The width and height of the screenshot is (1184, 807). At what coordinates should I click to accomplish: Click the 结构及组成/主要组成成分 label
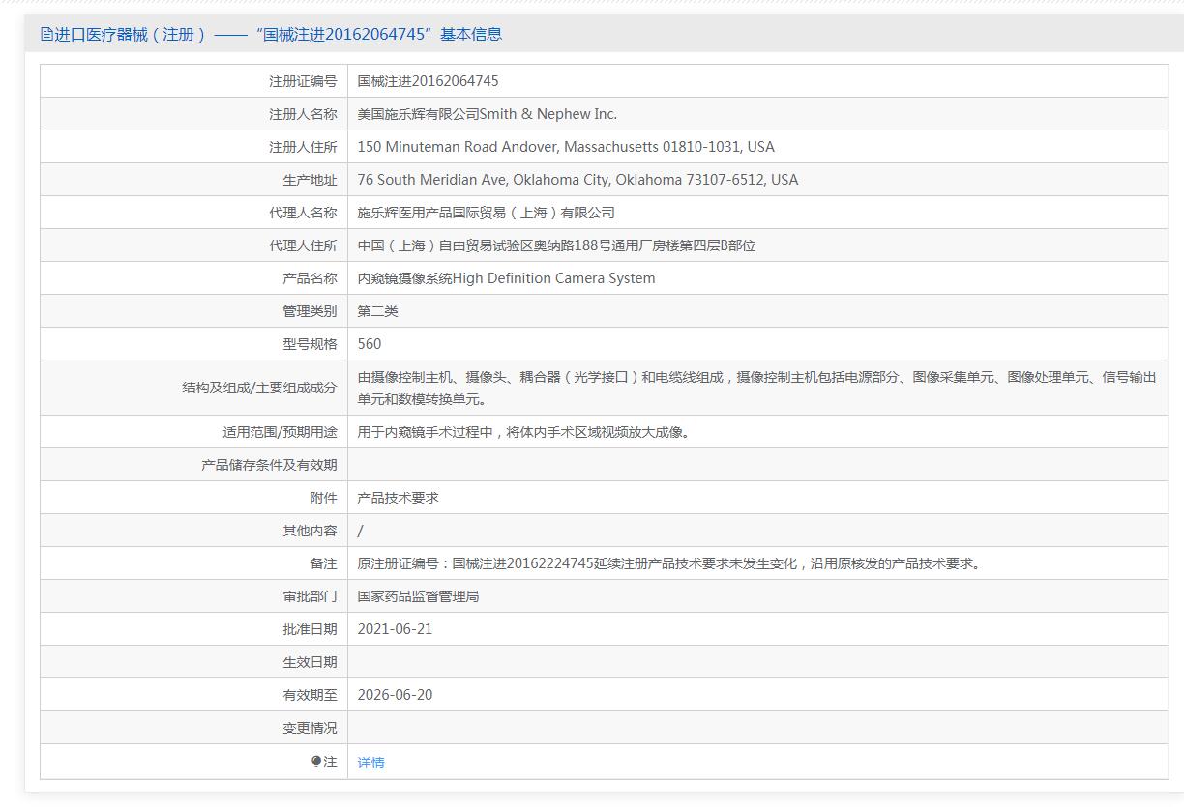(x=259, y=388)
